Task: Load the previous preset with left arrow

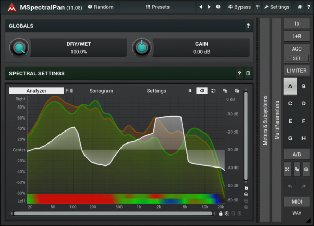Action: 201,7
